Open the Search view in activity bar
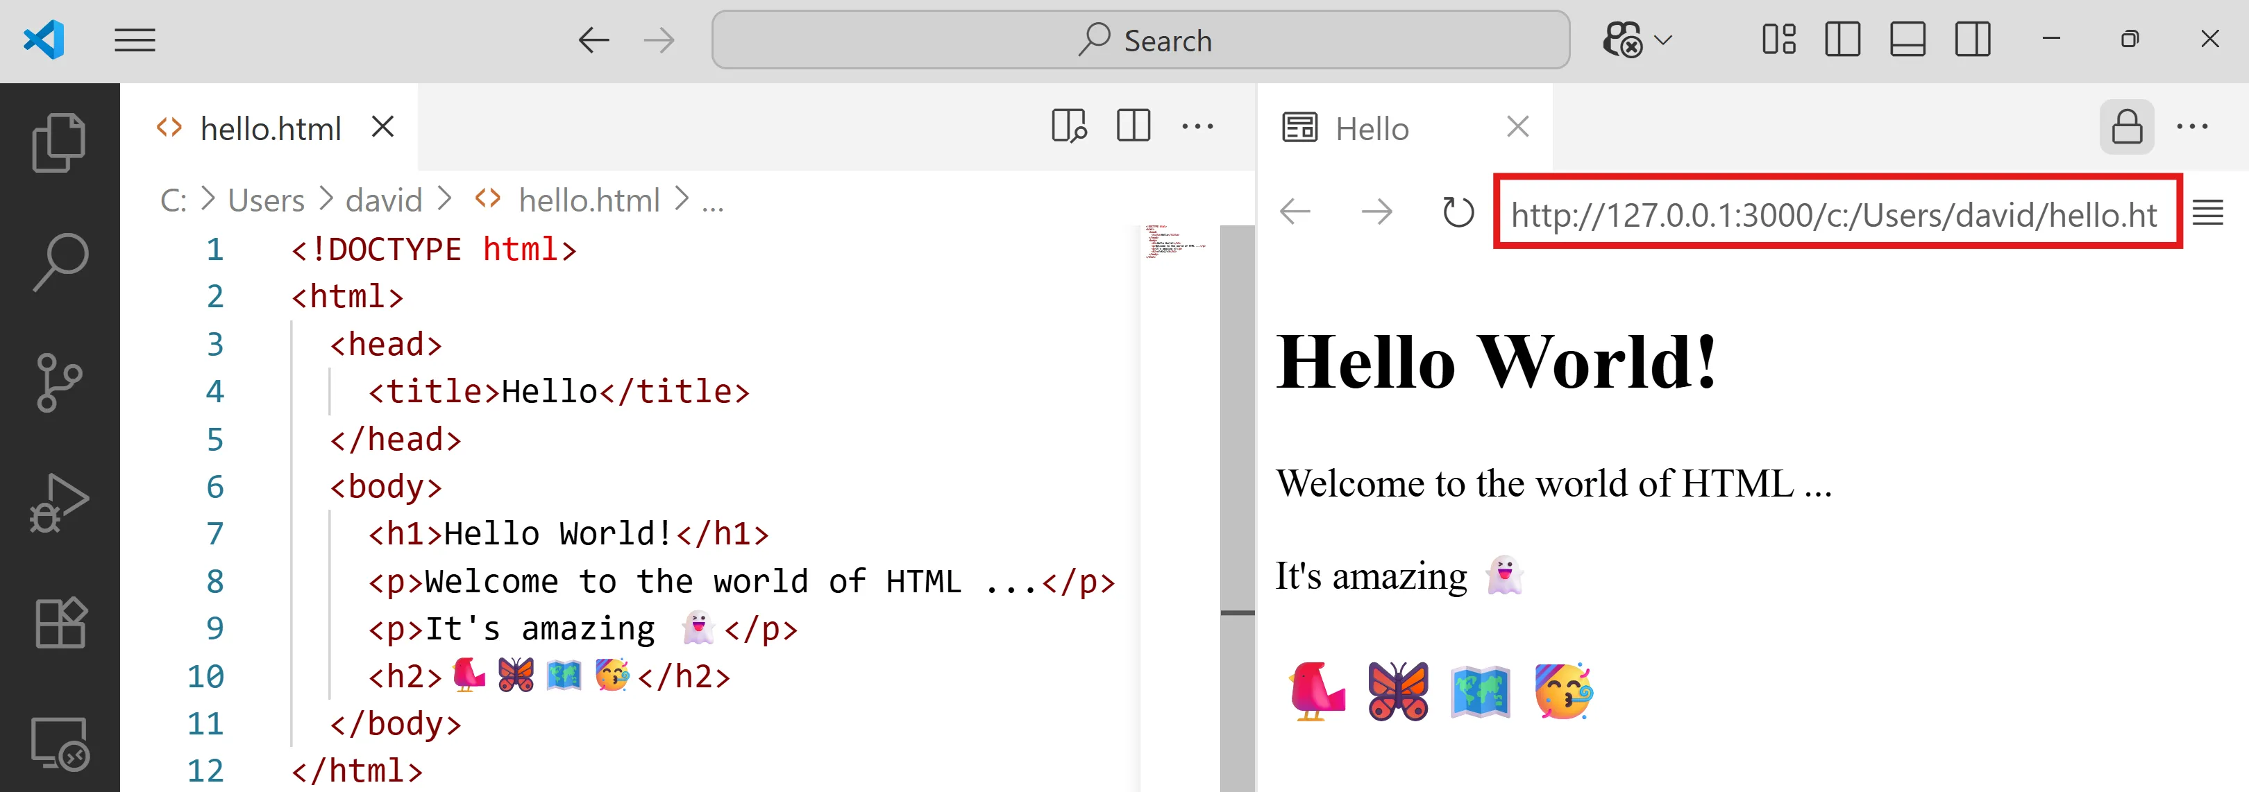Viewport: 2249px width, 792px height. [58, 261]
